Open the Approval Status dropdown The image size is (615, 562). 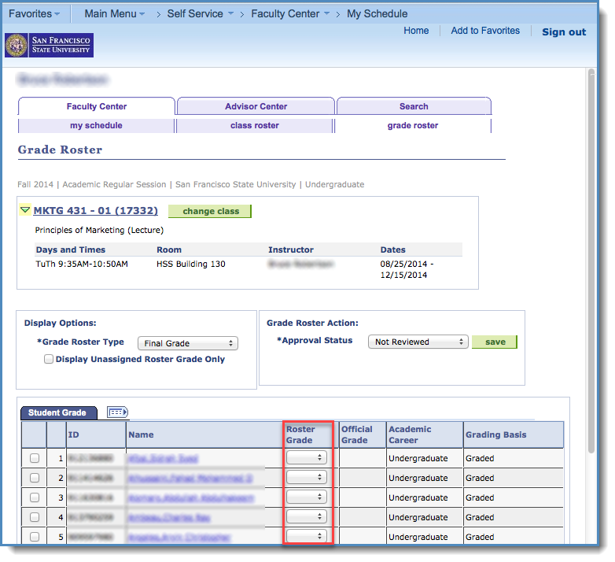pyautogui.click(x=418, y=342)
